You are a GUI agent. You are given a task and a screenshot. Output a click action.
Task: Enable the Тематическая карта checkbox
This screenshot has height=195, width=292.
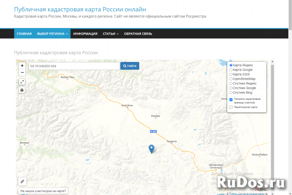(x=231, y=107)
